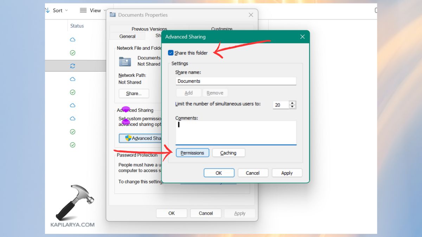The image size is (422, 237).
Task: Increase simultaneous users with the up arrow
Action: [293, 103]
